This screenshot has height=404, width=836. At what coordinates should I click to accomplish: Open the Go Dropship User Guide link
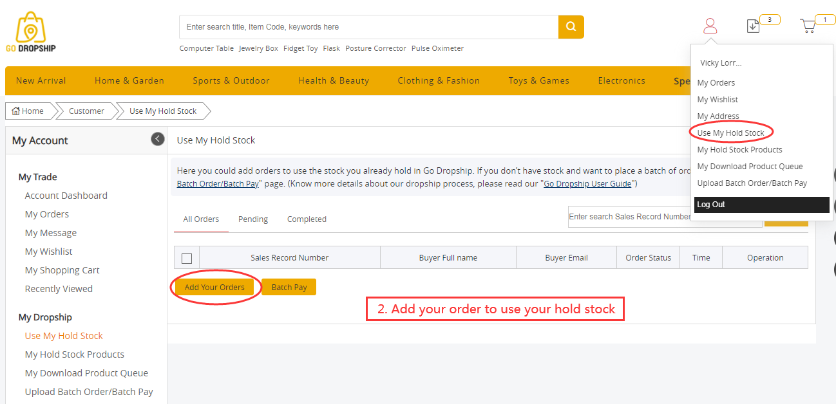pyautogui.click(x=587, y=184)
